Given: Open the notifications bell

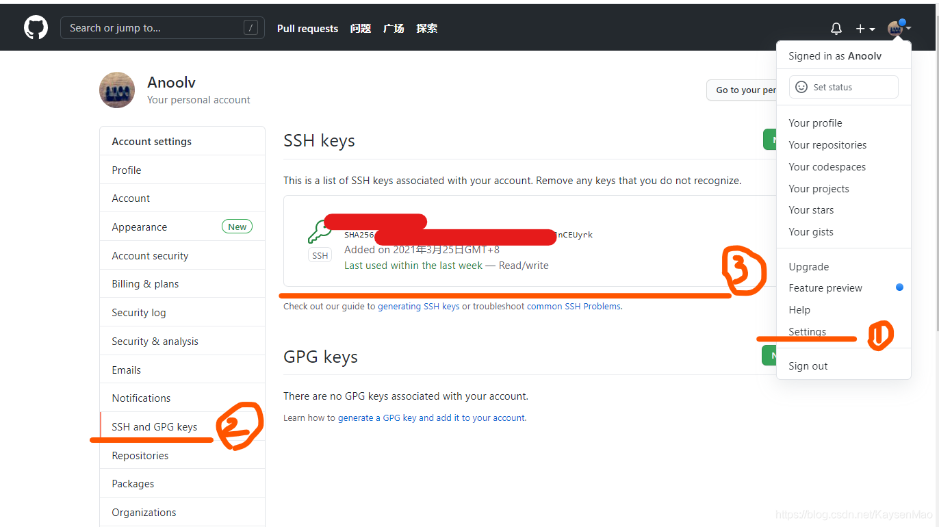Looking at the screenshot, I should (x=836, y=29).
